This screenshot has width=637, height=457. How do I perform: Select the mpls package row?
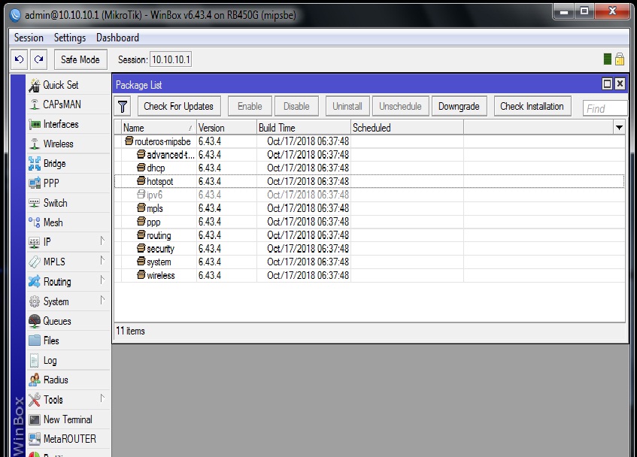[370, 208]
